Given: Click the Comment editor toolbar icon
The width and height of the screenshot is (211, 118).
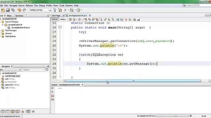Looking at the screenshot, I should pos(135,20).
